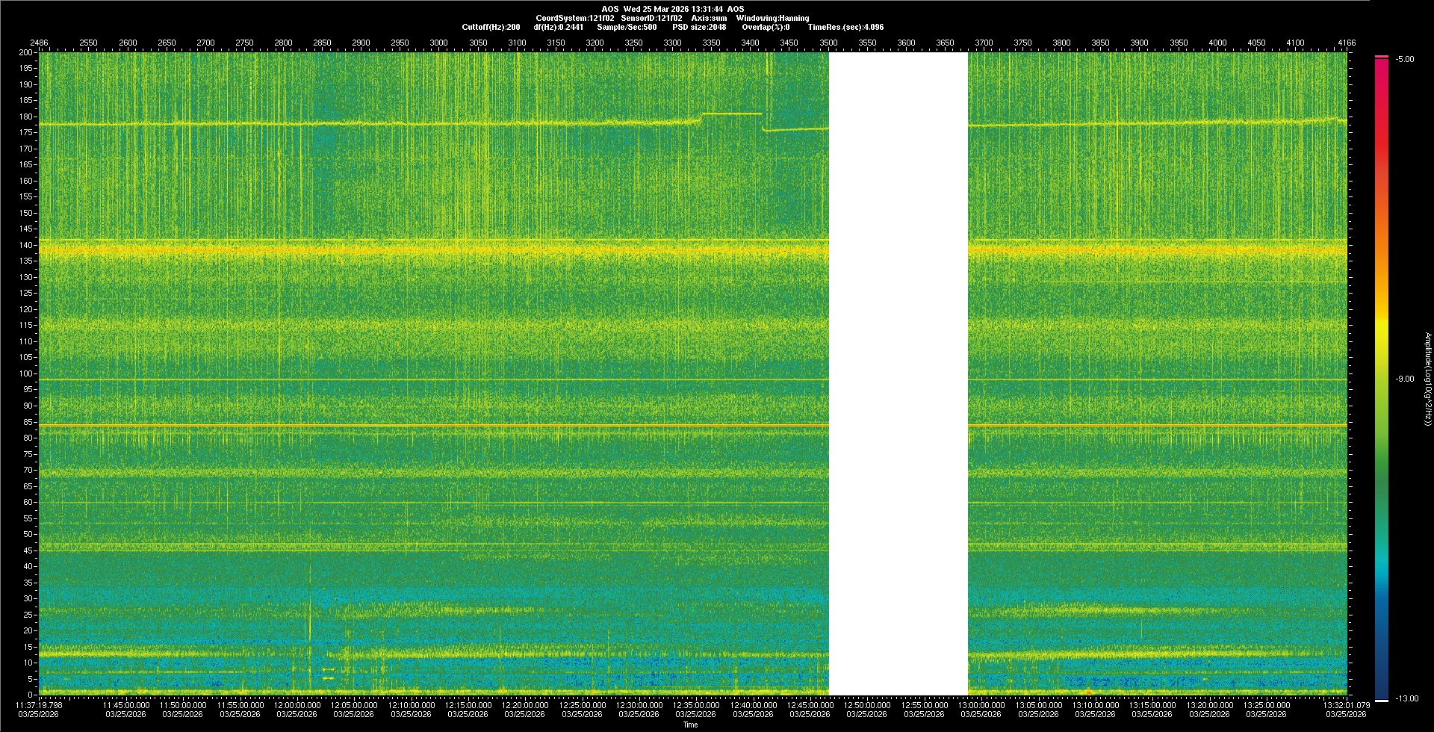Click the 3500 tick on the top axis
This screenshot has height=732, width=1434.
[828, 43]
